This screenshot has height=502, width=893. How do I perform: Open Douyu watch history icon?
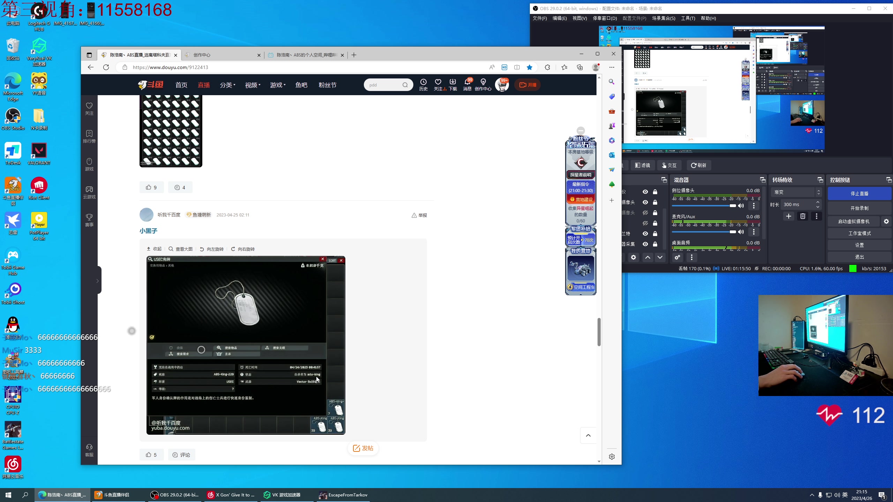(x=423, y=84)
